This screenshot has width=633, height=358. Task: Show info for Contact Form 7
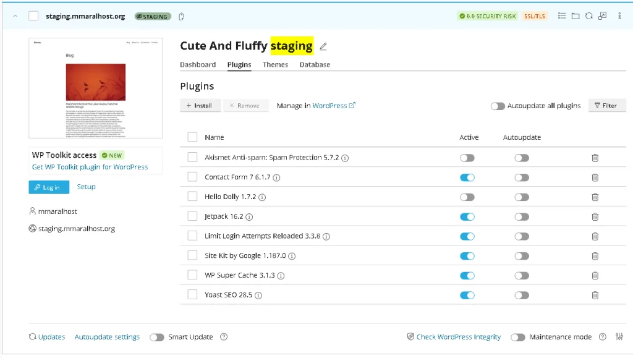(276, 177)
